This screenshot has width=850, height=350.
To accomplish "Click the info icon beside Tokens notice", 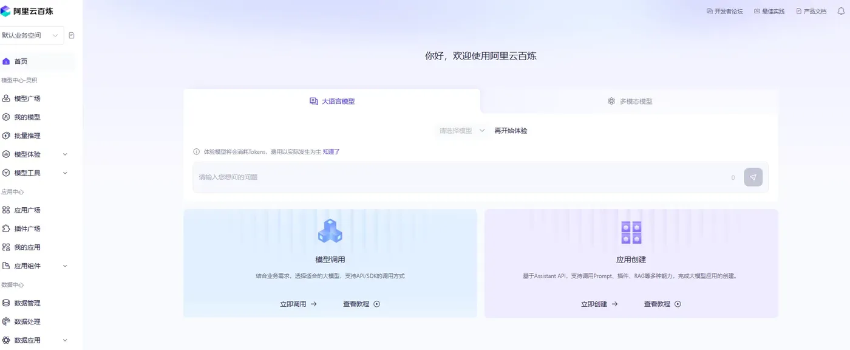I will [x=196, y=152].
